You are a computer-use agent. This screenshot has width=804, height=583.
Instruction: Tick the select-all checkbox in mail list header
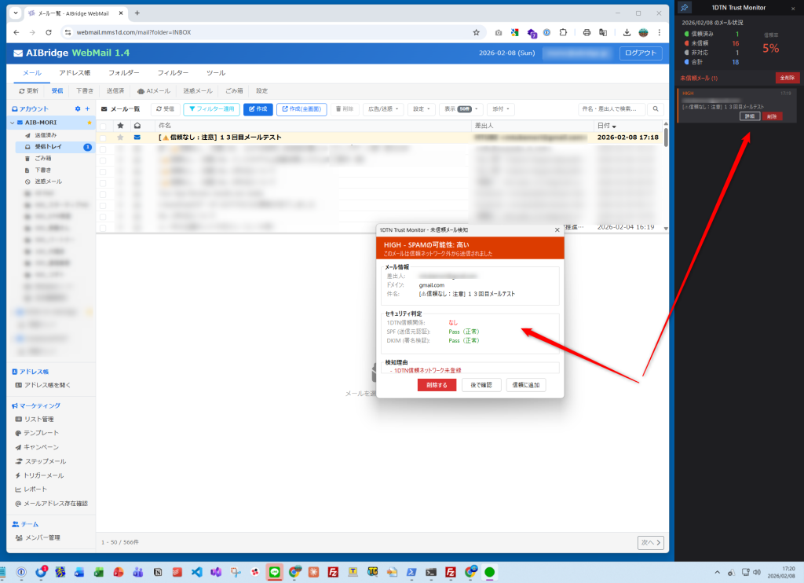[103, 126]
